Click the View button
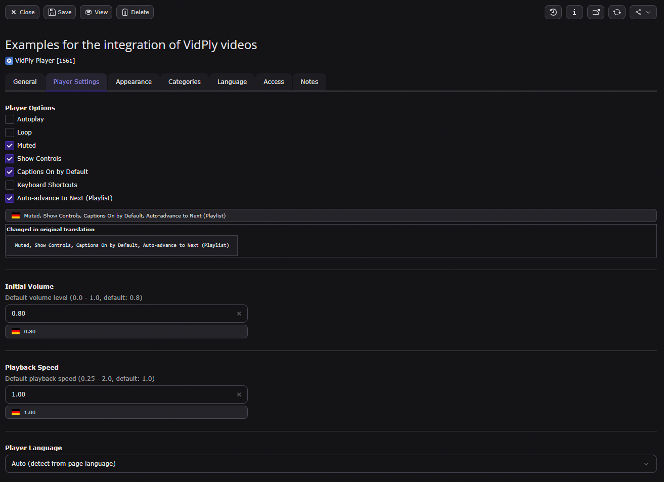Image resolution: width=664 pixels, height=482 pixels. point(96,12)
